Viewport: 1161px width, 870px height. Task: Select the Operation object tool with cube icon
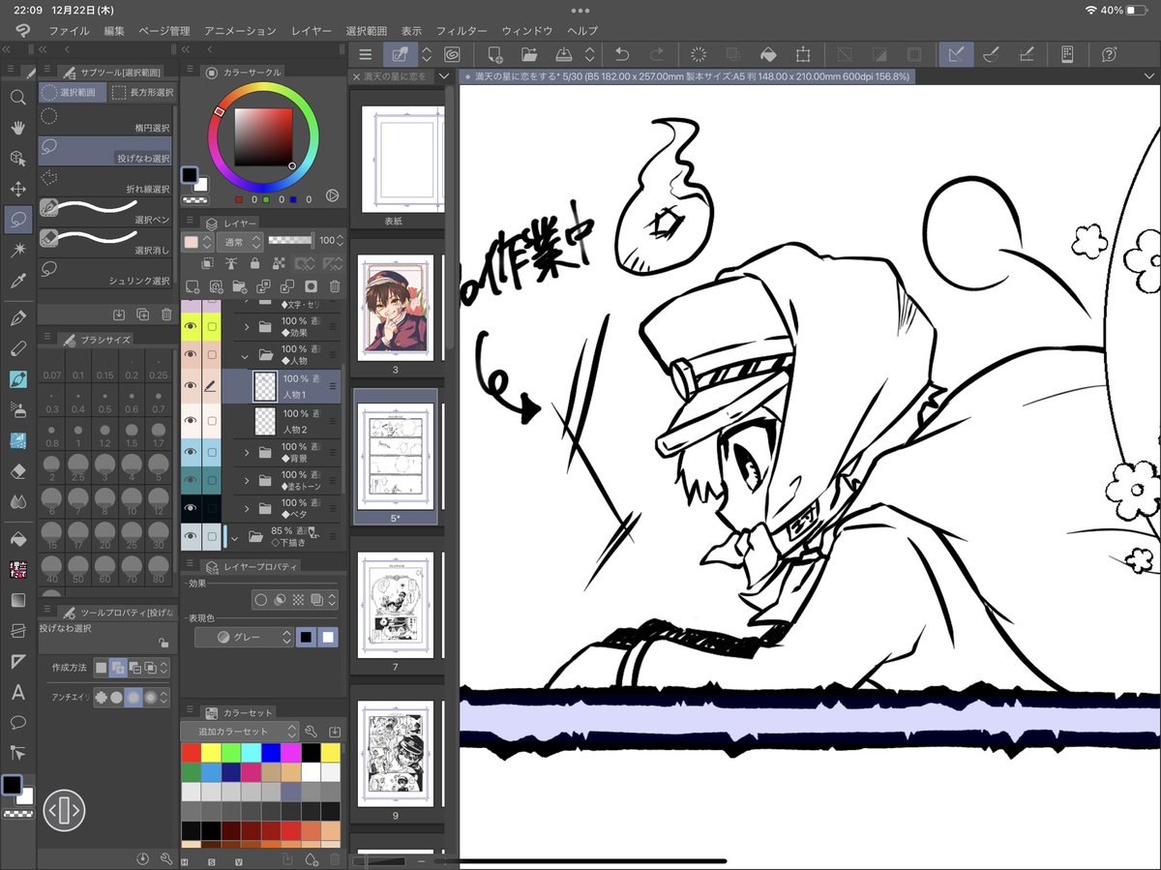[17, 158]
